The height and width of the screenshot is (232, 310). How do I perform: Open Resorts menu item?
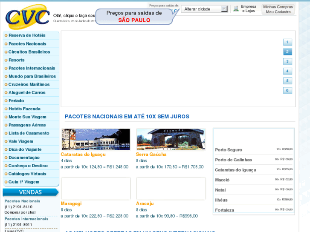coord(16,60)
